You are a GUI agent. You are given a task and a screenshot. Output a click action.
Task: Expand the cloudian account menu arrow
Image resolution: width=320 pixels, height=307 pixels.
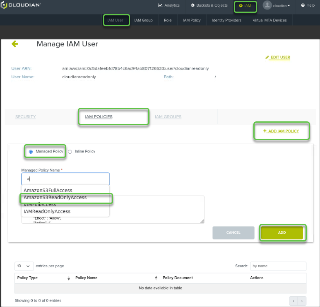[x=289, y=6]
